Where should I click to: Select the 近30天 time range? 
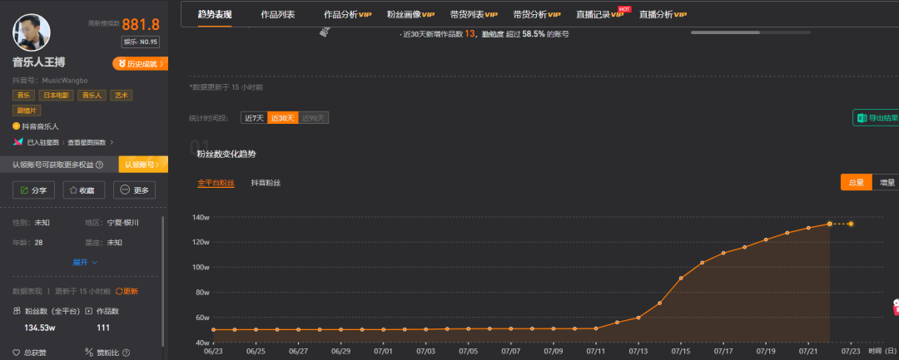coord(283,118)
